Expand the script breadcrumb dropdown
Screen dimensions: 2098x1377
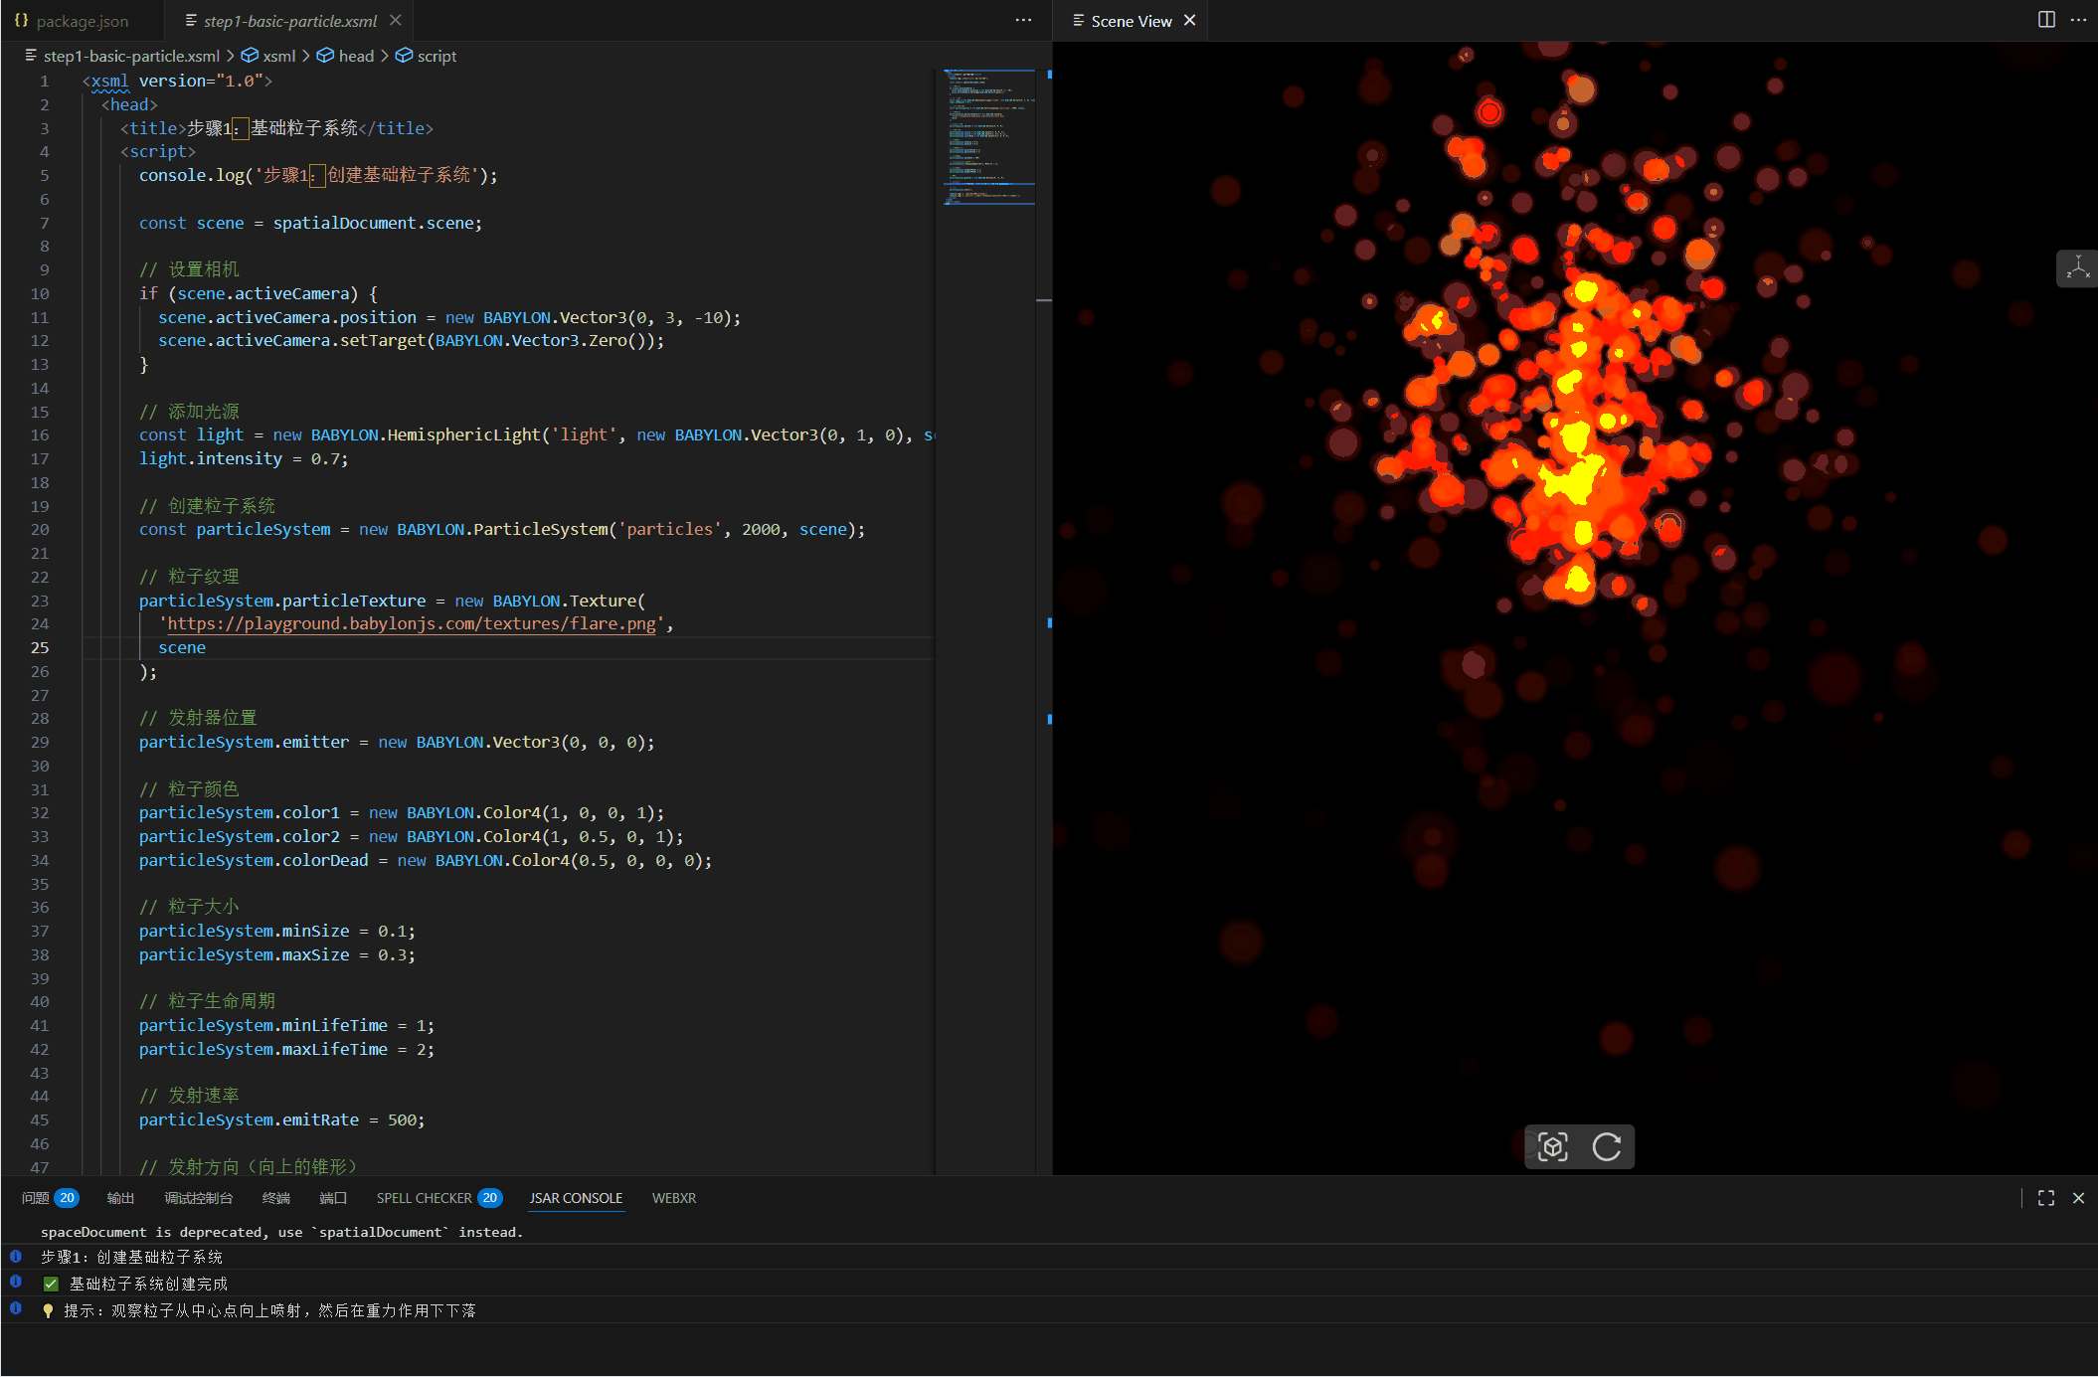point(436,56)
